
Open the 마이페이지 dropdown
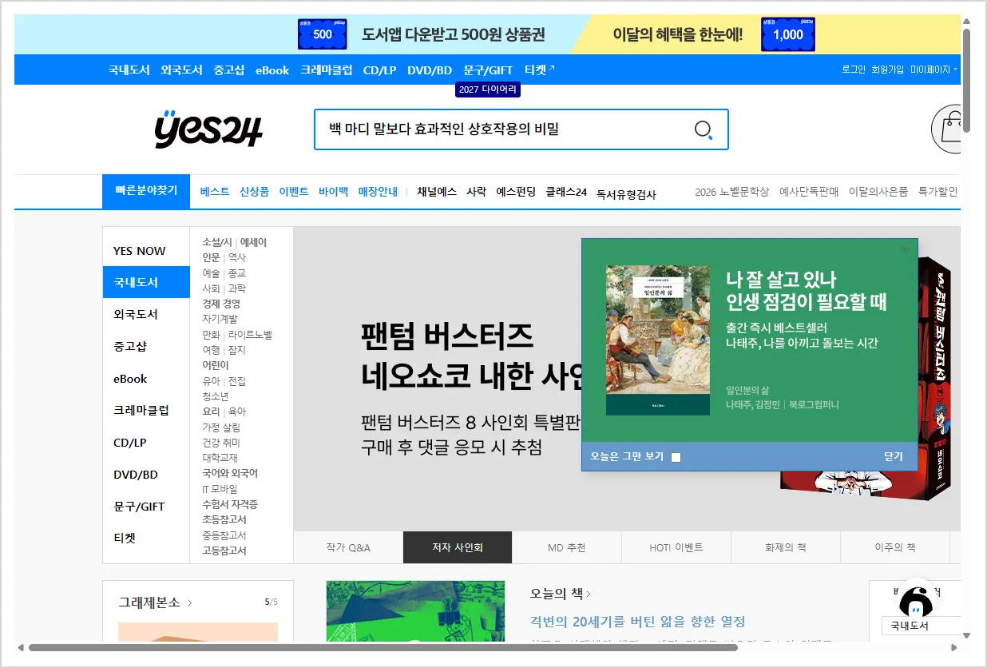934,70
